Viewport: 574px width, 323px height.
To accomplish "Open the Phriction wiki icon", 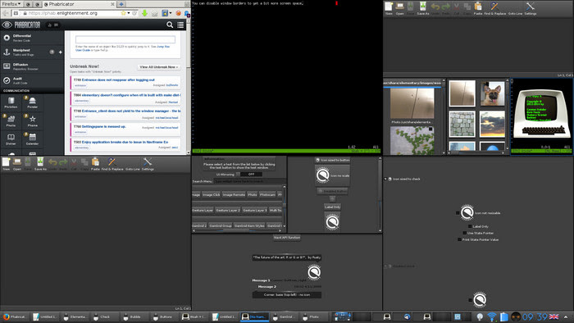I will 11,102.
